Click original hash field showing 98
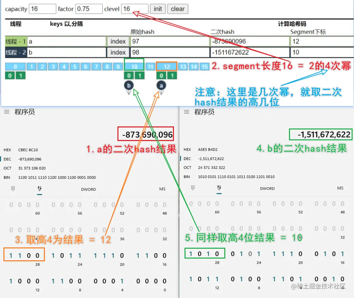 click(170, 52)
